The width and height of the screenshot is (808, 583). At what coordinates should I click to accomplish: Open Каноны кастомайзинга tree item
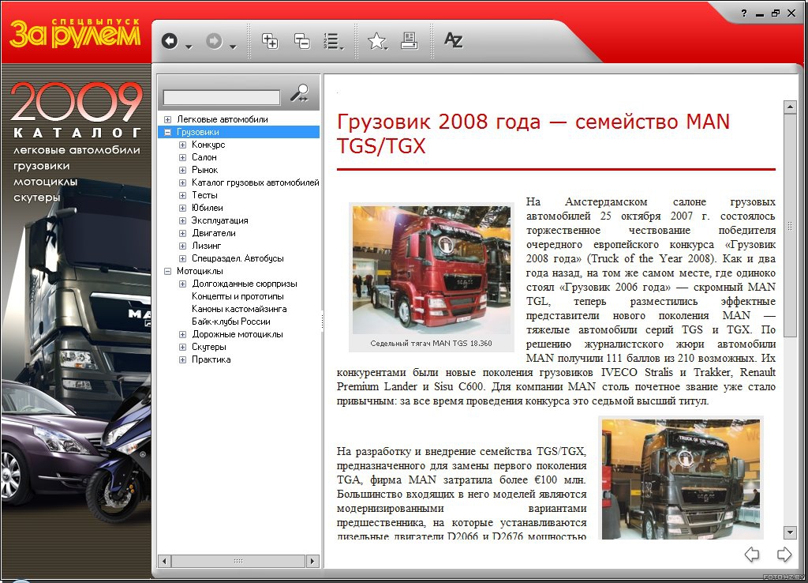point(239,309)
